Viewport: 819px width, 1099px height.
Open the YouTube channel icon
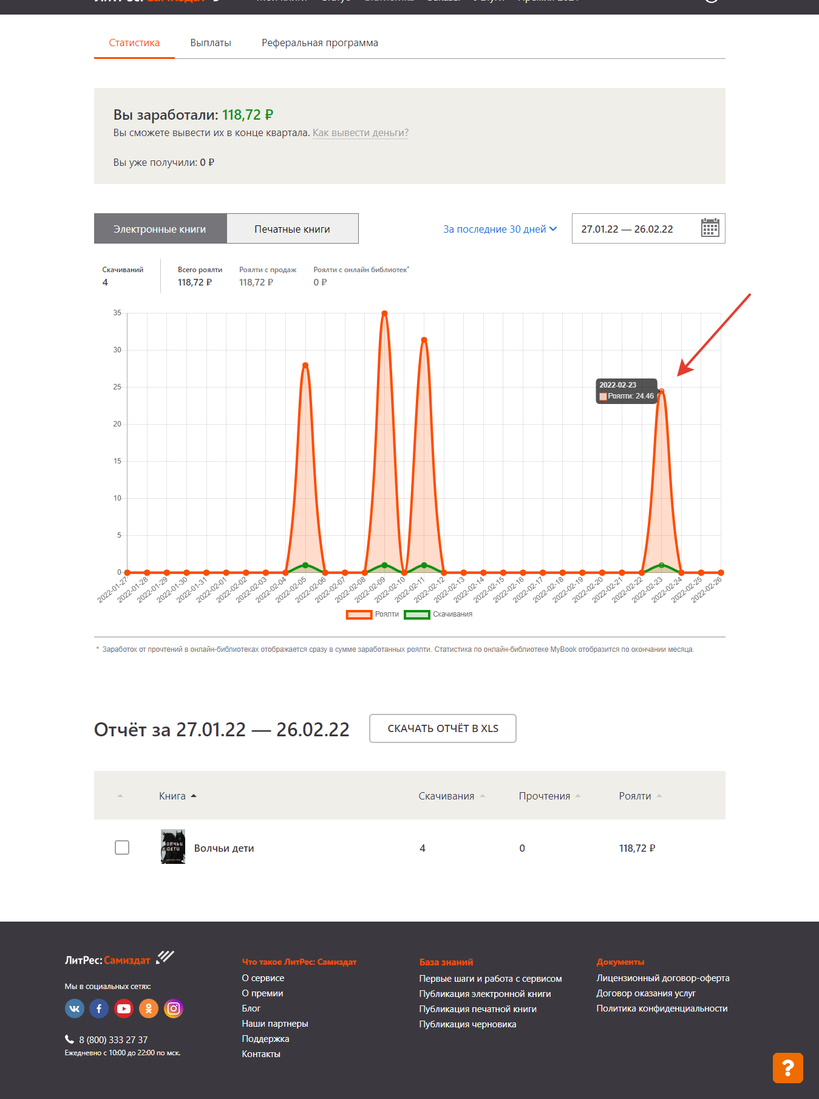(124, 1008)
